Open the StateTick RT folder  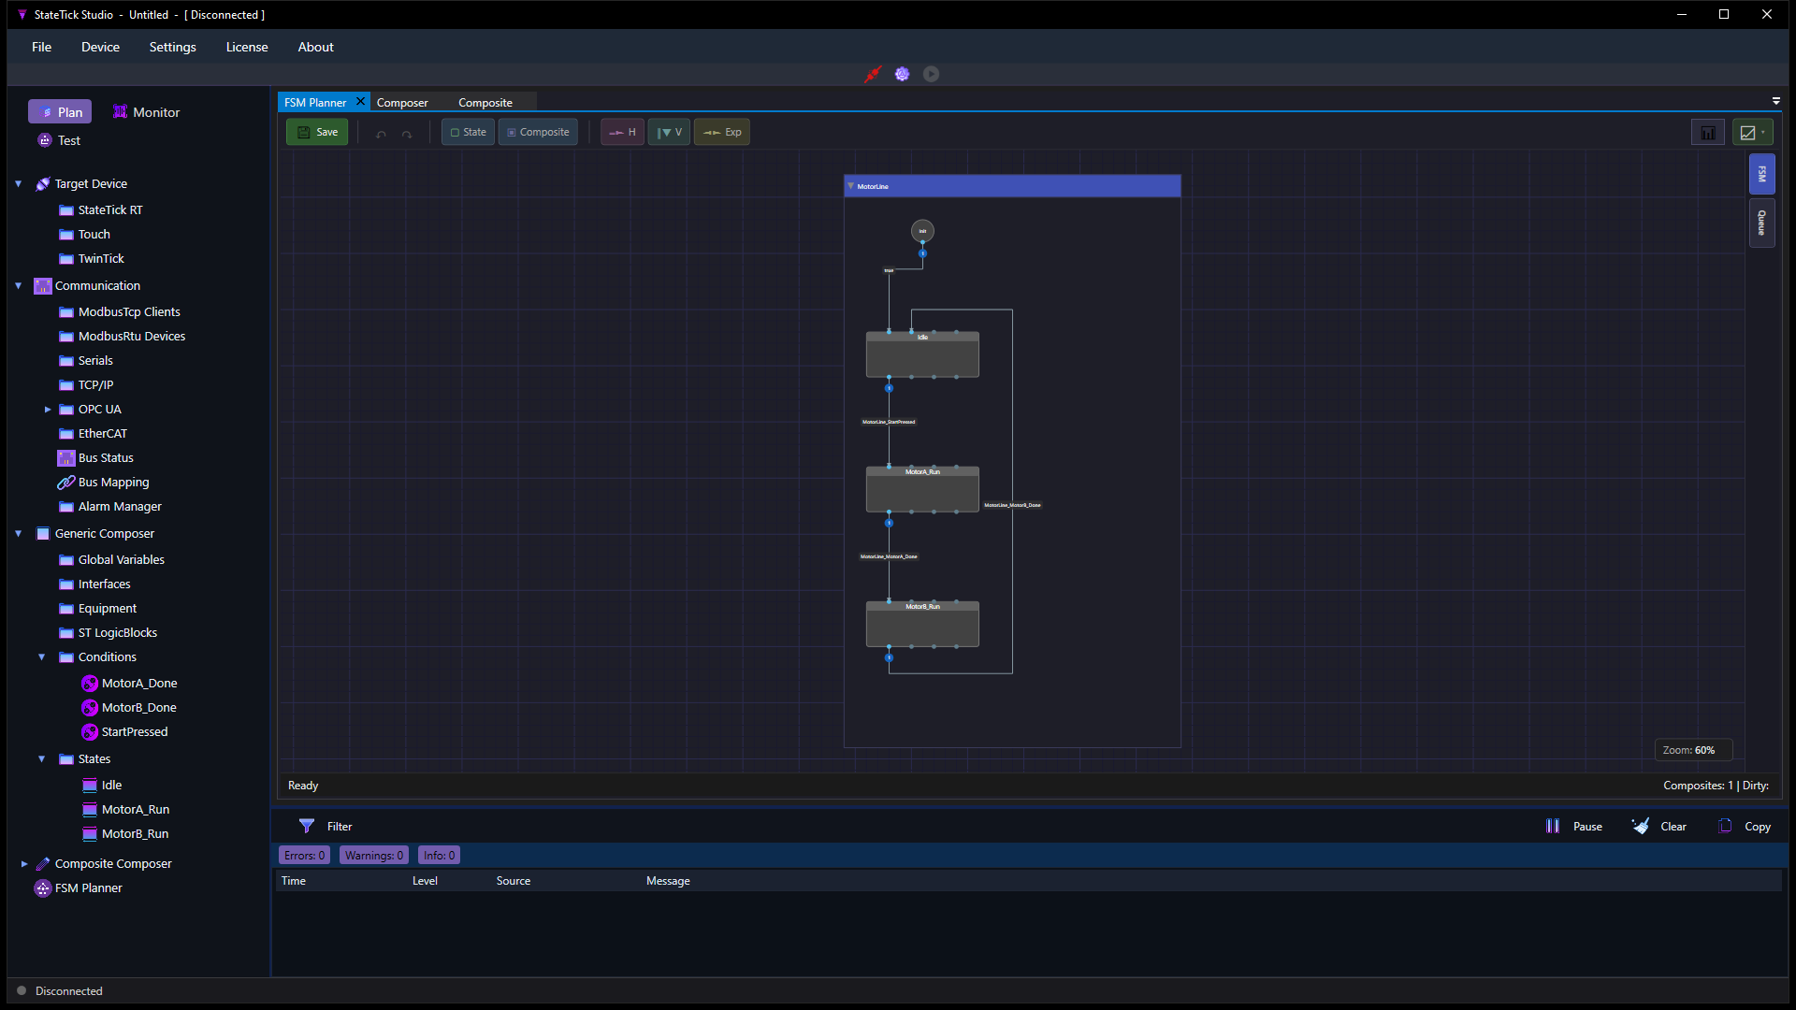[101, 210]
